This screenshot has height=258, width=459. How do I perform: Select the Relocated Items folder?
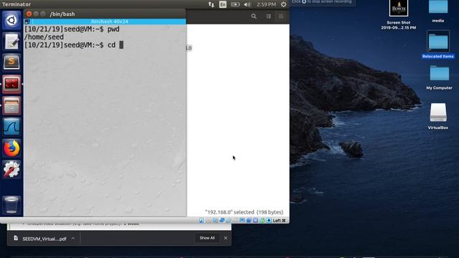(x=438, y=44)
